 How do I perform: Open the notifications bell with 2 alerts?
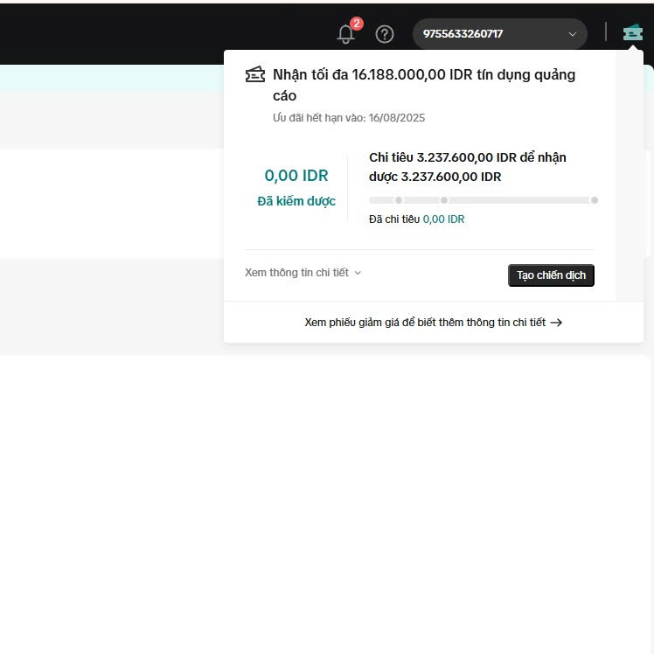click(346, 34)
